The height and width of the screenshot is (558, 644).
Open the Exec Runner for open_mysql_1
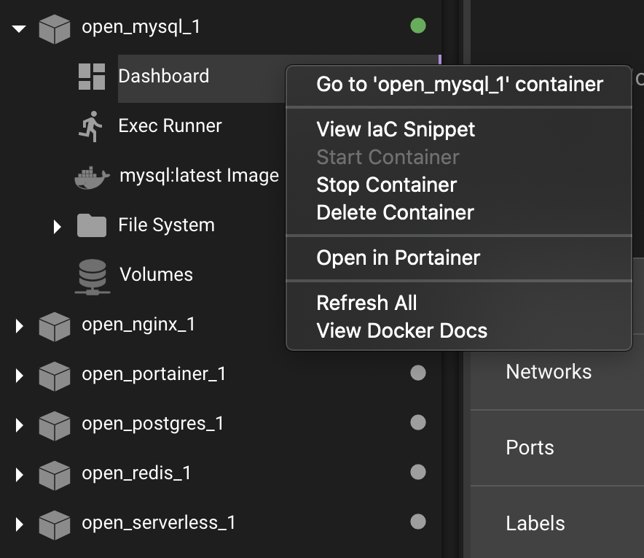[90, 125]
